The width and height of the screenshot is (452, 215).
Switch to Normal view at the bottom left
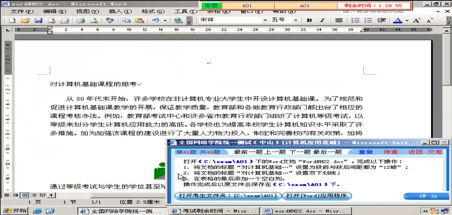click(6, 195)
